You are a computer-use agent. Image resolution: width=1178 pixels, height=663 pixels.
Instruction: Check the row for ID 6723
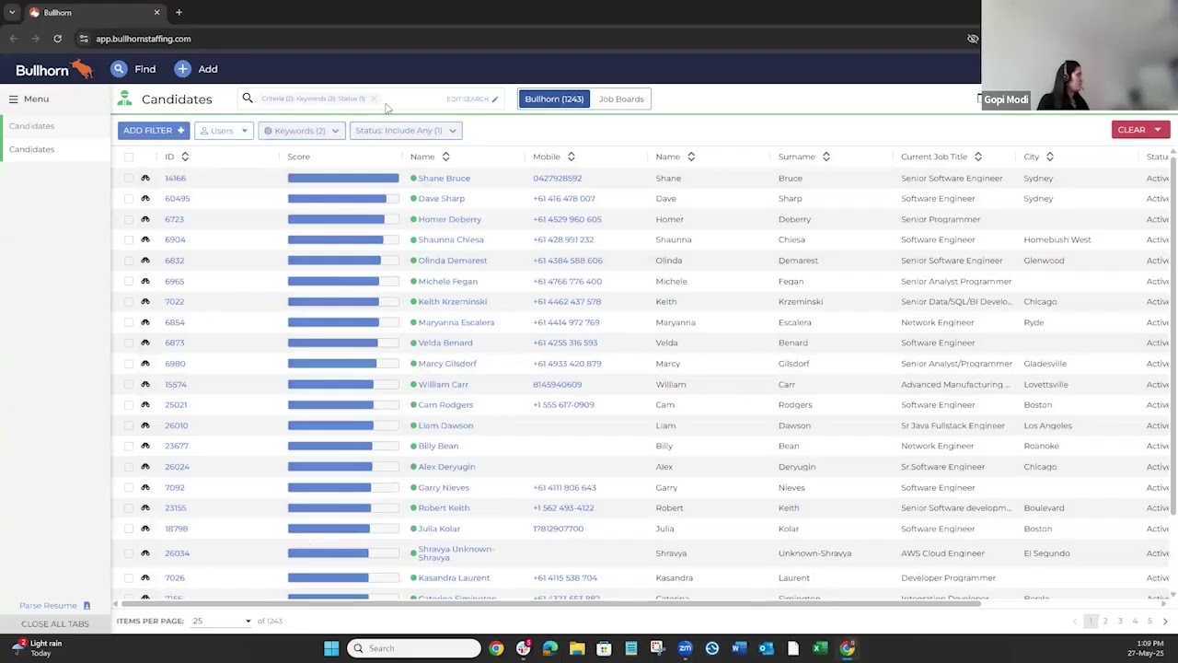tap(129, 219)
